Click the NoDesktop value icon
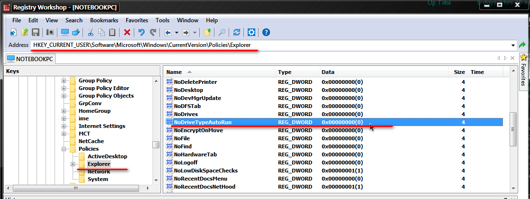This screenshot has height=199, width=530. [x=169, y=90]
